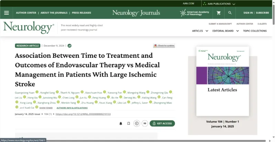Open author Thanh N. Nguyen's name
Viewport: 275px width, 142px height.
[x=70, y=93]
